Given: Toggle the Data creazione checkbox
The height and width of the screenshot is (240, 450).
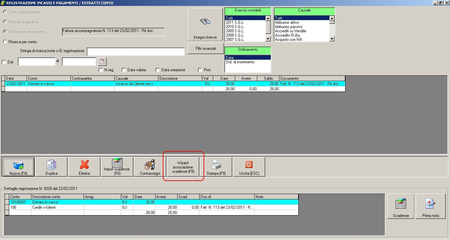Looking at the screenshot, I should (x=158, y=70).
